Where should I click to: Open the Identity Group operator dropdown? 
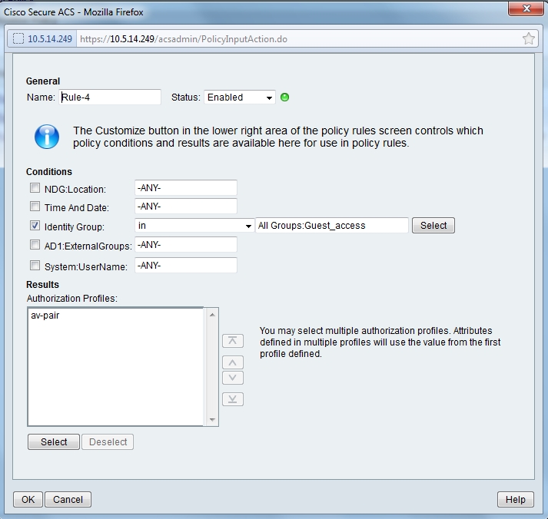click(194, 226)
